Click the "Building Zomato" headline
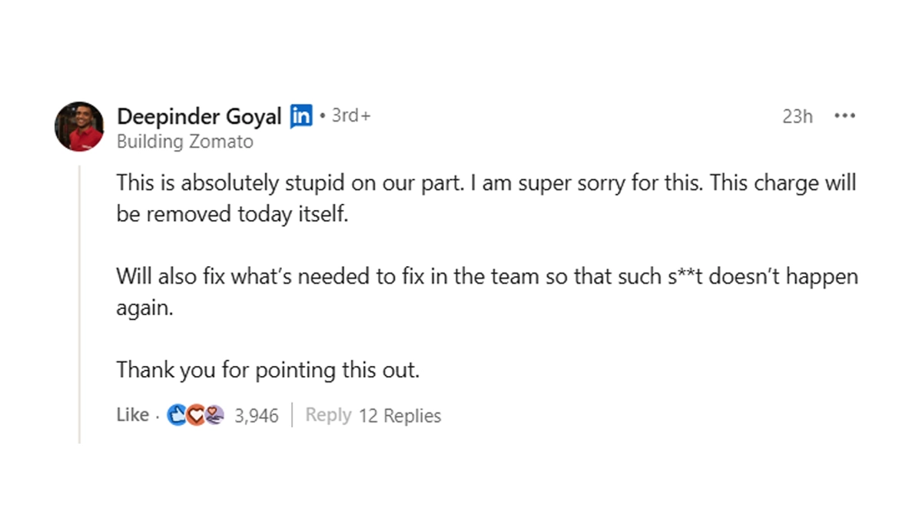Screen dimensions: 922x519 pos(185,142)
